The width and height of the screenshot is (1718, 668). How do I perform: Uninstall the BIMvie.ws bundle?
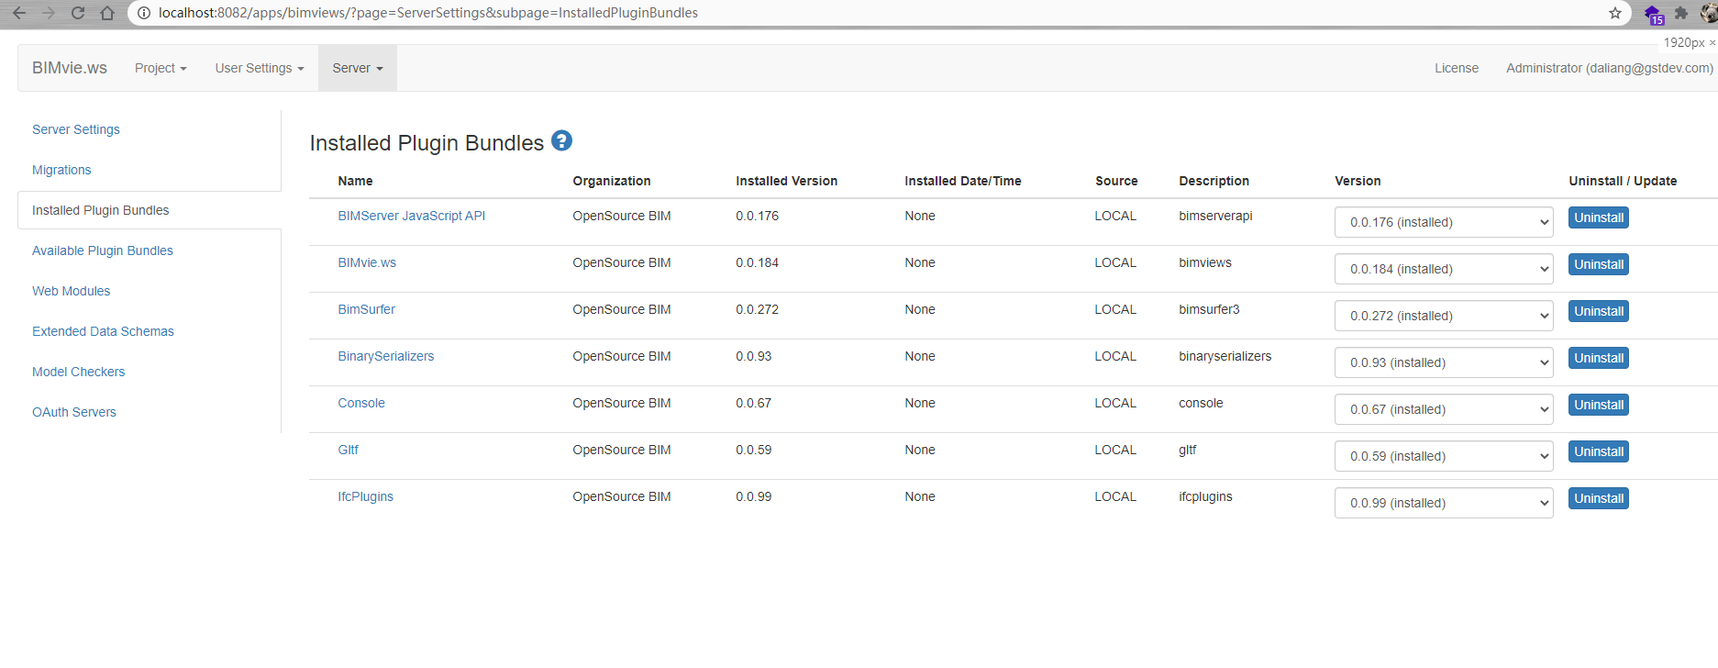pyautogui.click(x=1599, y=264)
